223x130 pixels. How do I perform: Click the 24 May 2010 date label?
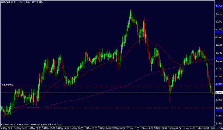tap(6, 129)
